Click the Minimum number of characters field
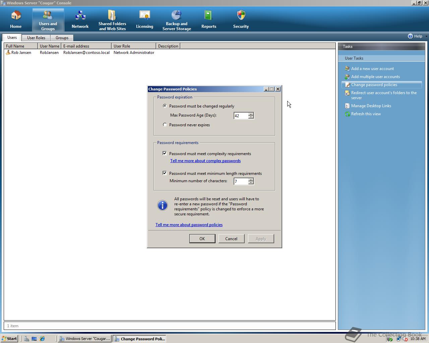 coord(241,181)
